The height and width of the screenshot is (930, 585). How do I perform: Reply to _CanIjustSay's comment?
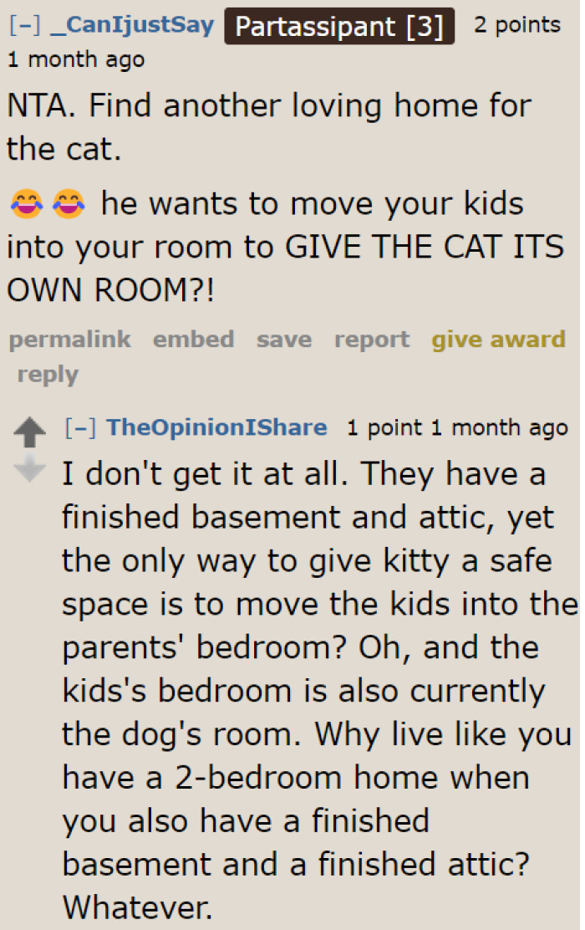coord(48,375)
